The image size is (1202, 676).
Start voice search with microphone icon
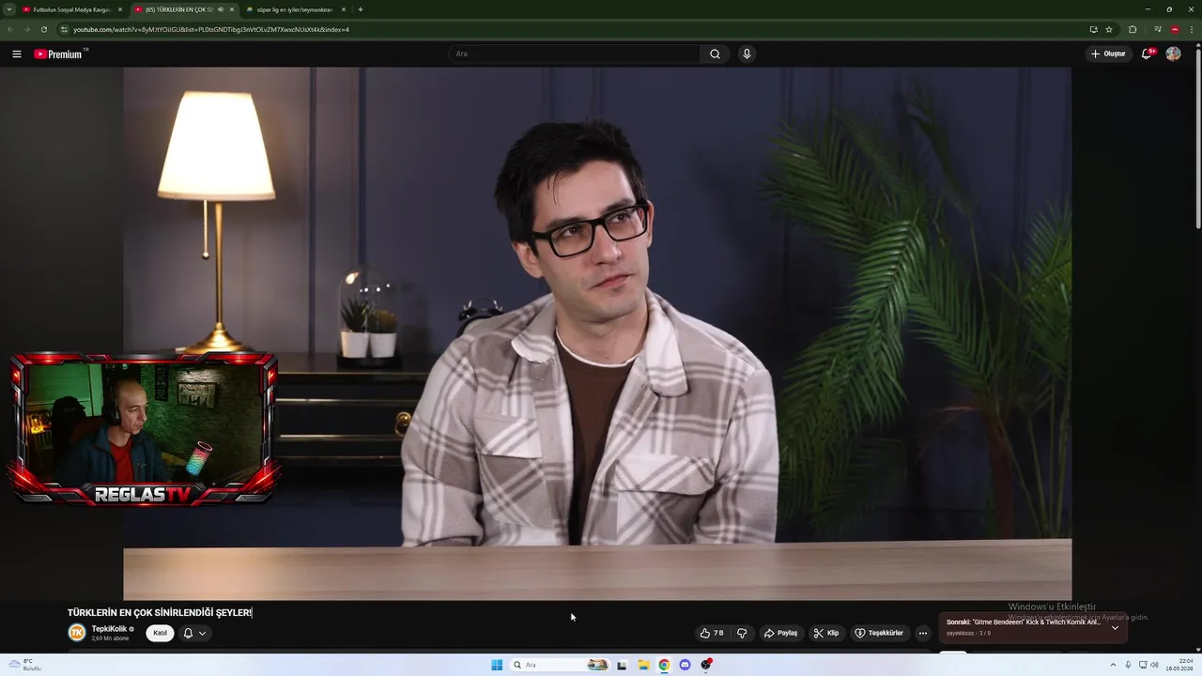click(x=747, y=54)
